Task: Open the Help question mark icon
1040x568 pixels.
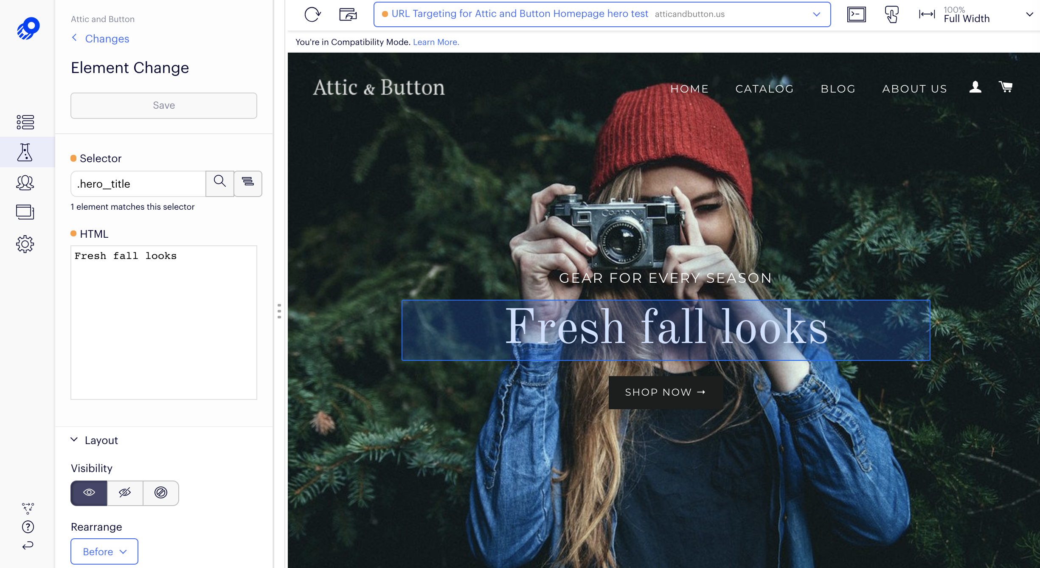Action: click(28, 527)
